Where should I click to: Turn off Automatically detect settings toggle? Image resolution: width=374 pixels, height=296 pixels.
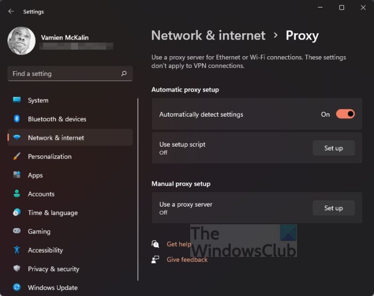coord(345,114)
